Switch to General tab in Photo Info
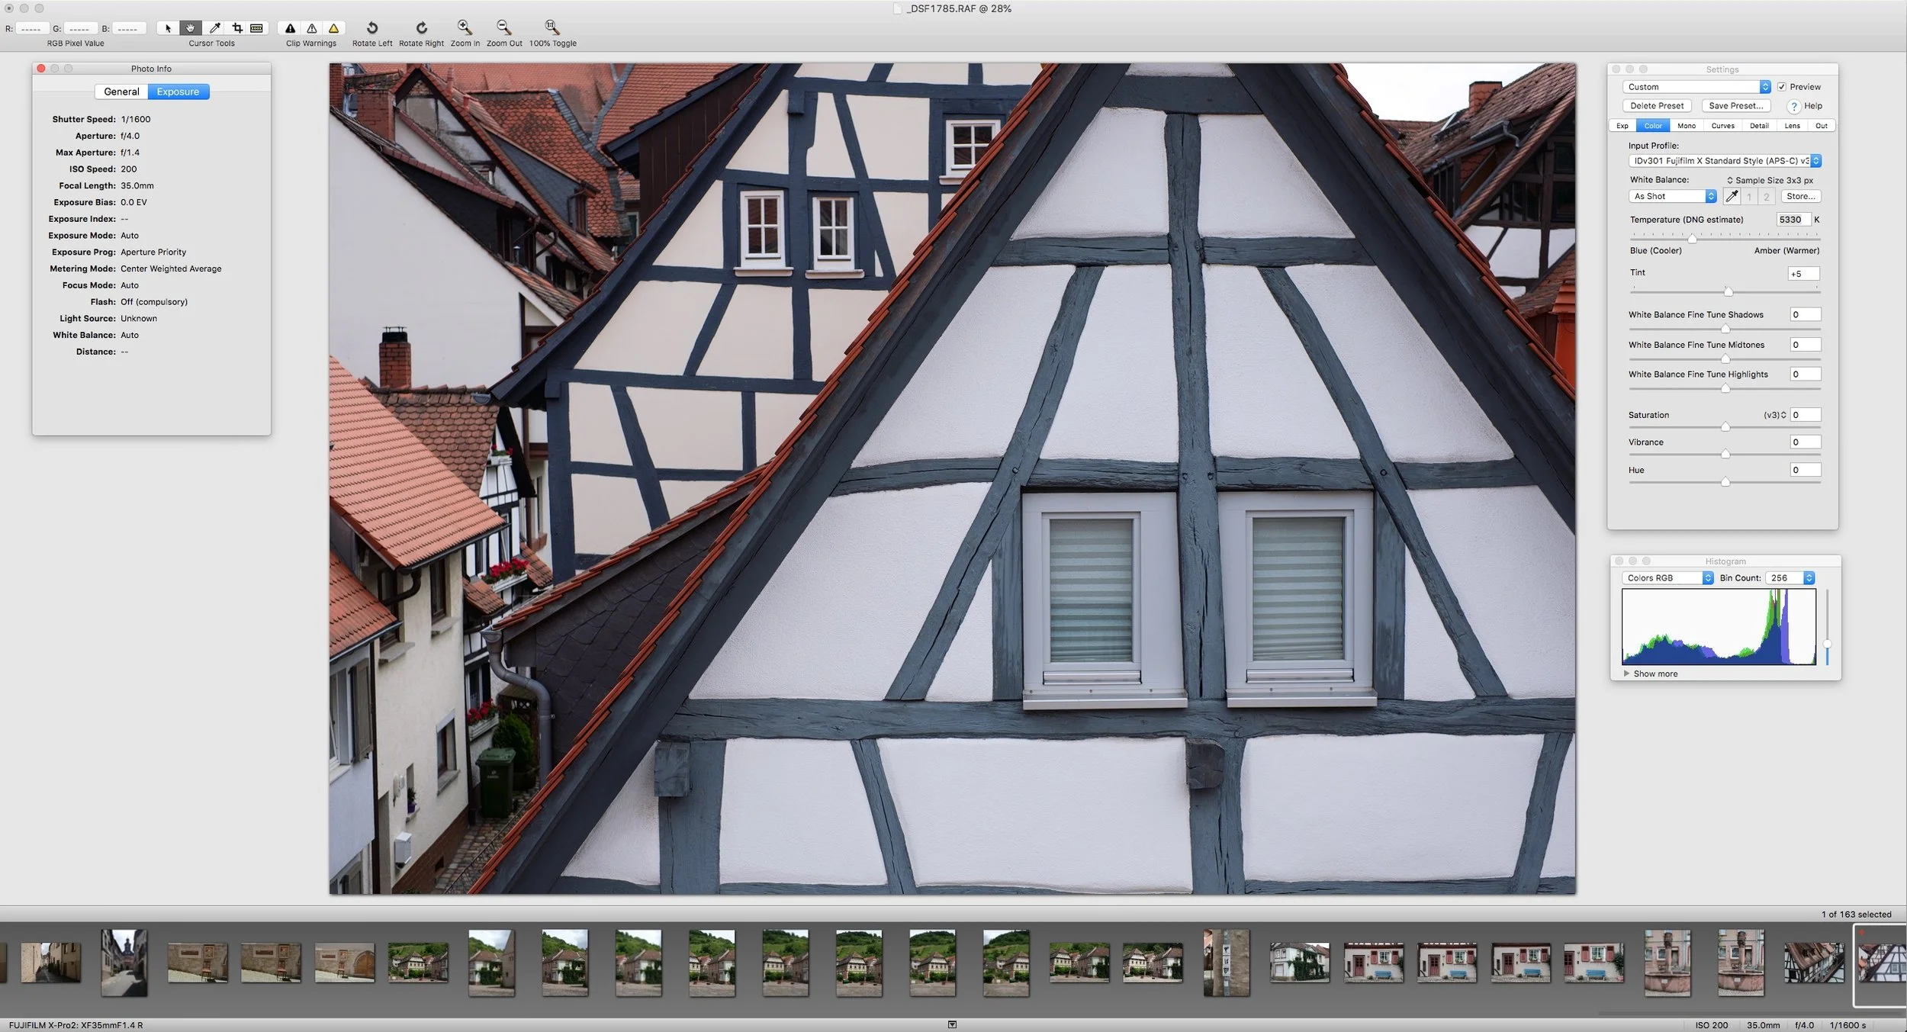Viewport: 1907px width, 1032px height. tap(121, 92)
